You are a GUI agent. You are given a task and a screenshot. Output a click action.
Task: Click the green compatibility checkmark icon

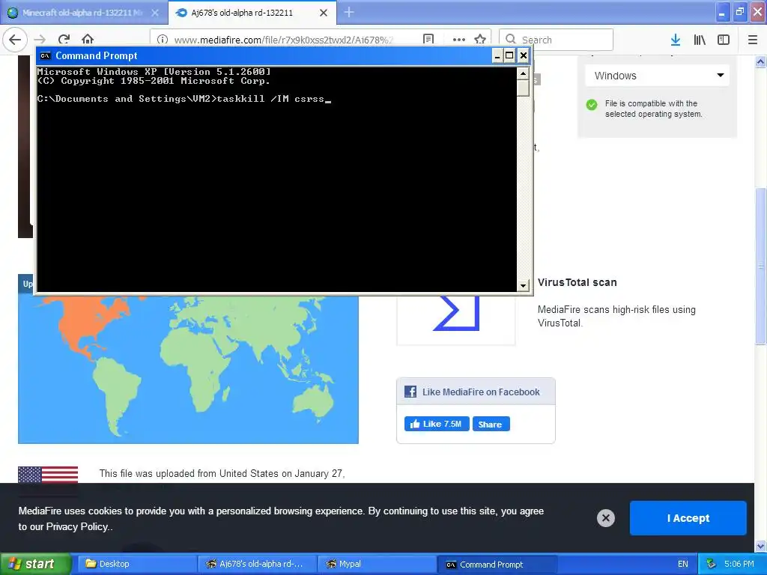592,105
